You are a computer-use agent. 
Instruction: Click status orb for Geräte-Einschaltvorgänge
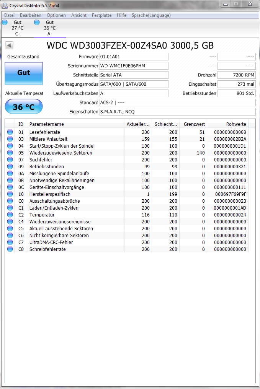coord(10,187)
